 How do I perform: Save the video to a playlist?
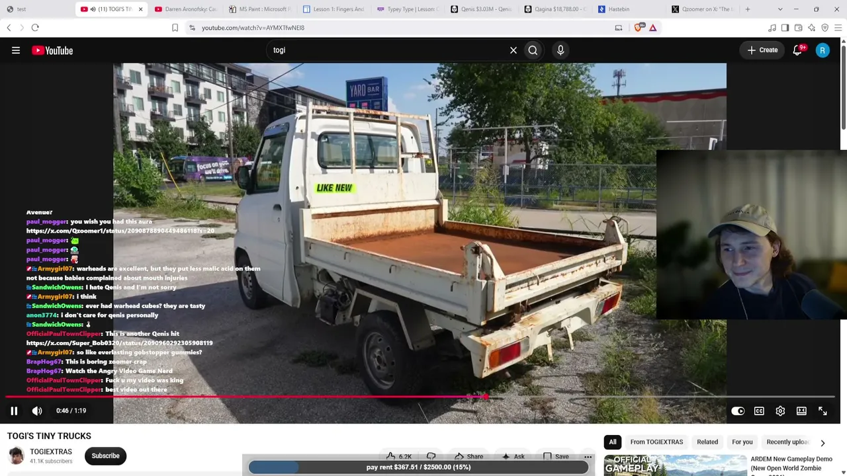[555, 456]
